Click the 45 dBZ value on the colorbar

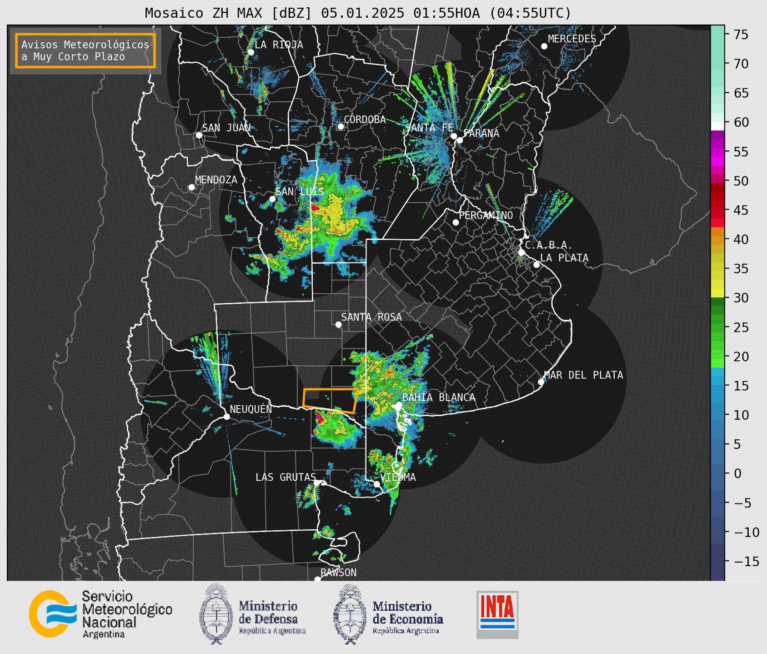741,210
